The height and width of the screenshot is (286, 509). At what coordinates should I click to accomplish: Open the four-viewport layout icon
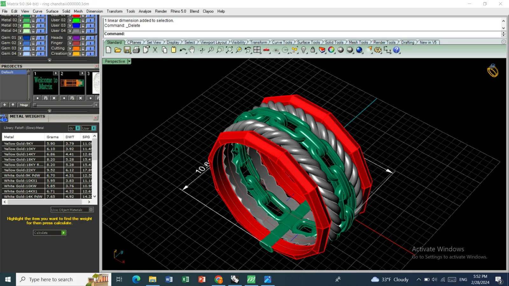pyautogui.click(x=257, y=50)
